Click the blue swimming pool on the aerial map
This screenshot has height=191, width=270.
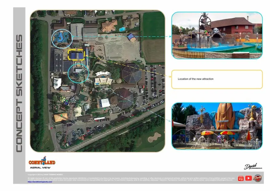coord(122,29)
